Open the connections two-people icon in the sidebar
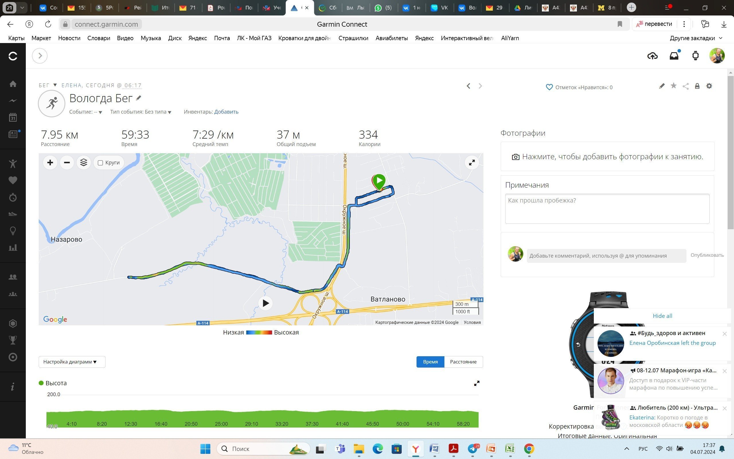 click(x=13, y=277)
